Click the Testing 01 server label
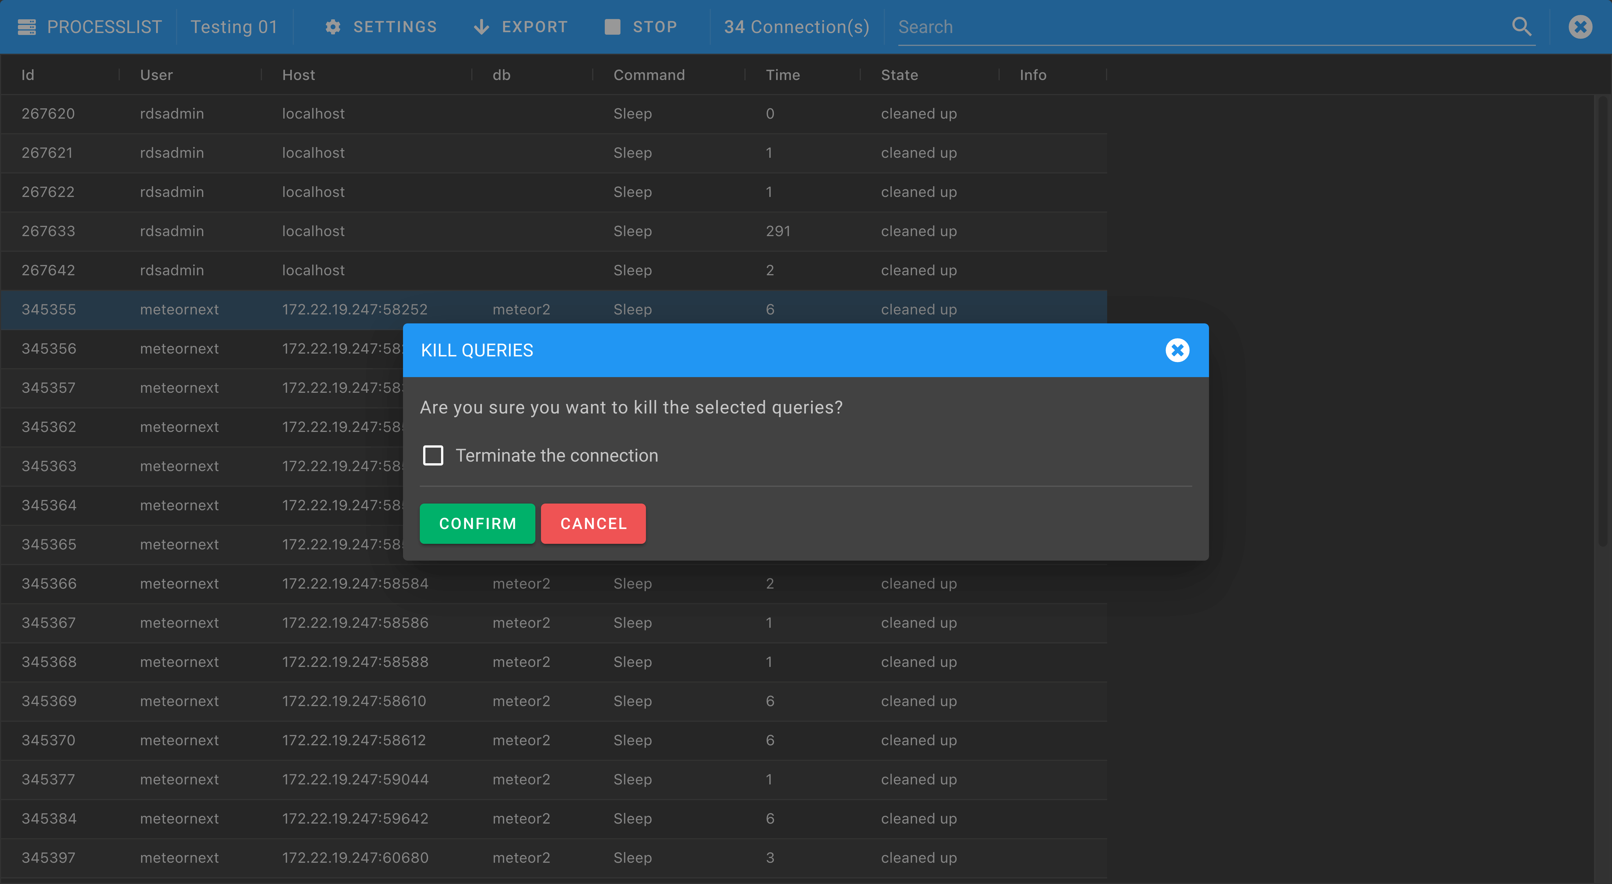This screenshot has height=884, width=1612. coord(234,27)
